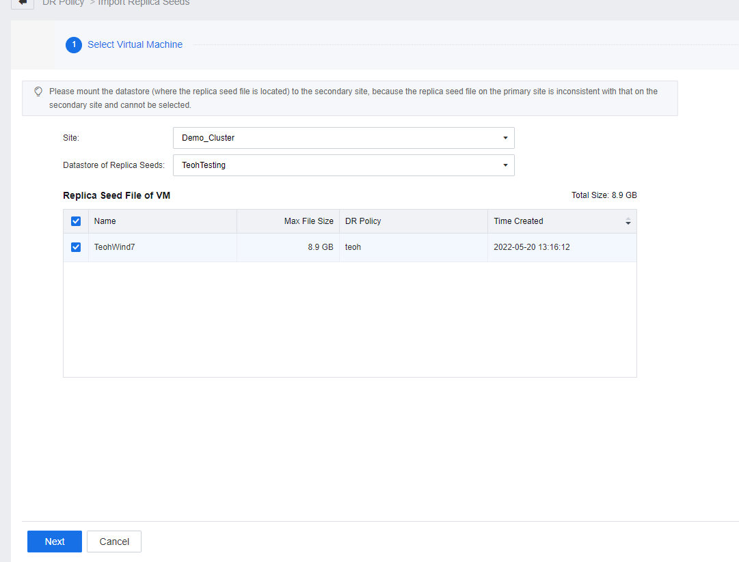The width and height of the screenshot is (739, 562).
Task: Click Import Replica Seeds breadcrumb
Action: coord(144,3)
